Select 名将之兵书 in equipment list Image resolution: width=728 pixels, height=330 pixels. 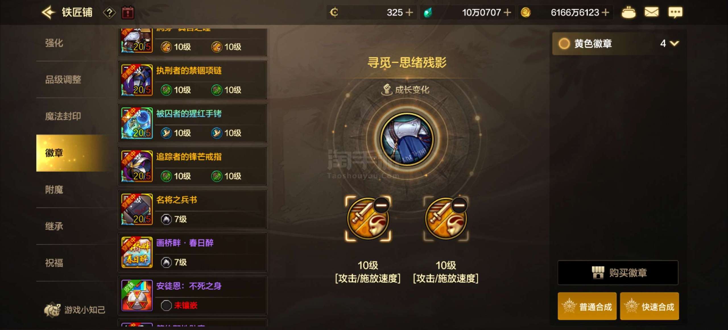click(193, 209)
